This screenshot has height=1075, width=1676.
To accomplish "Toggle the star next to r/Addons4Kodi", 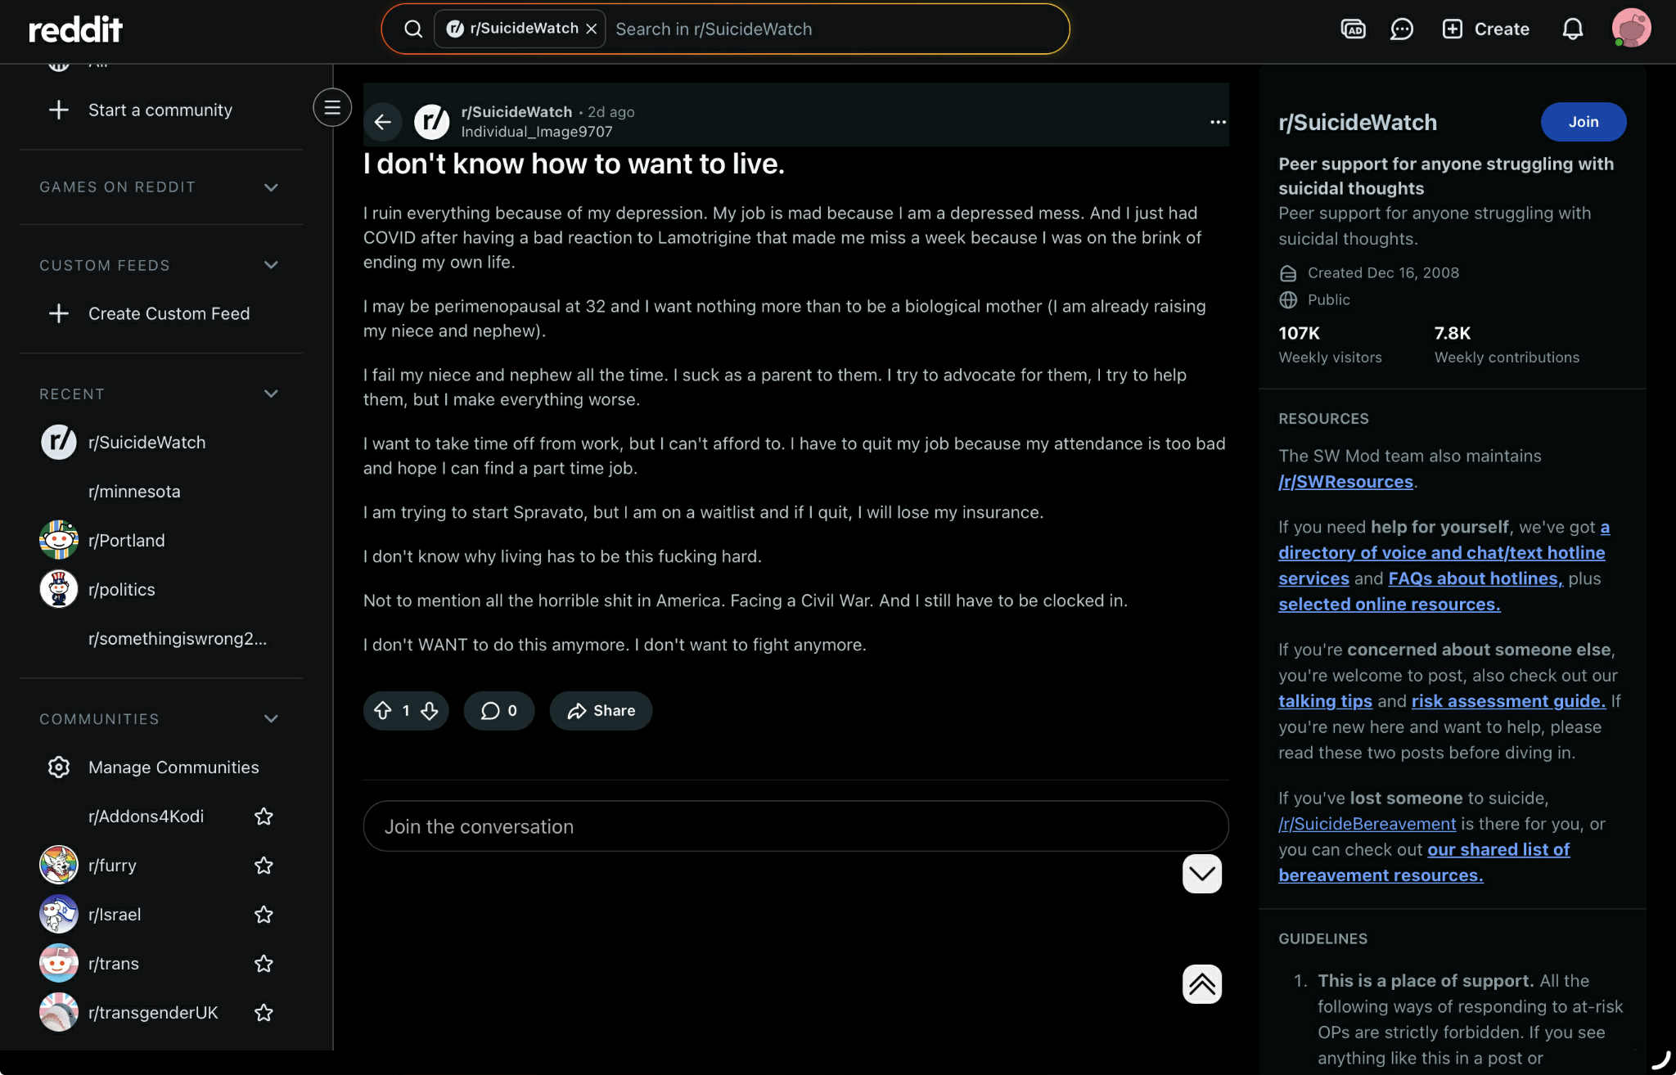I will (264, 816).
